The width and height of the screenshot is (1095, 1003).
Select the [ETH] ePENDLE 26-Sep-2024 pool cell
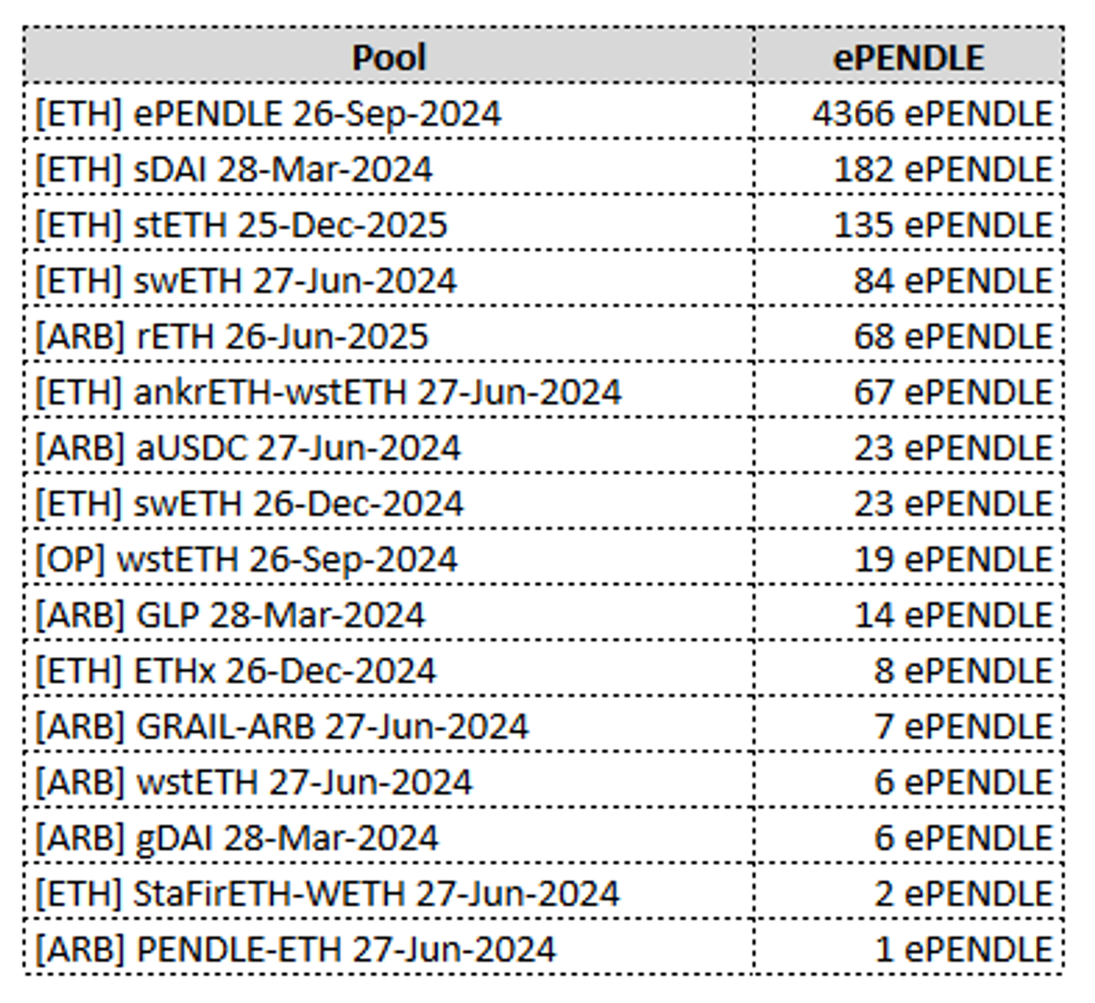pos(269,114)
